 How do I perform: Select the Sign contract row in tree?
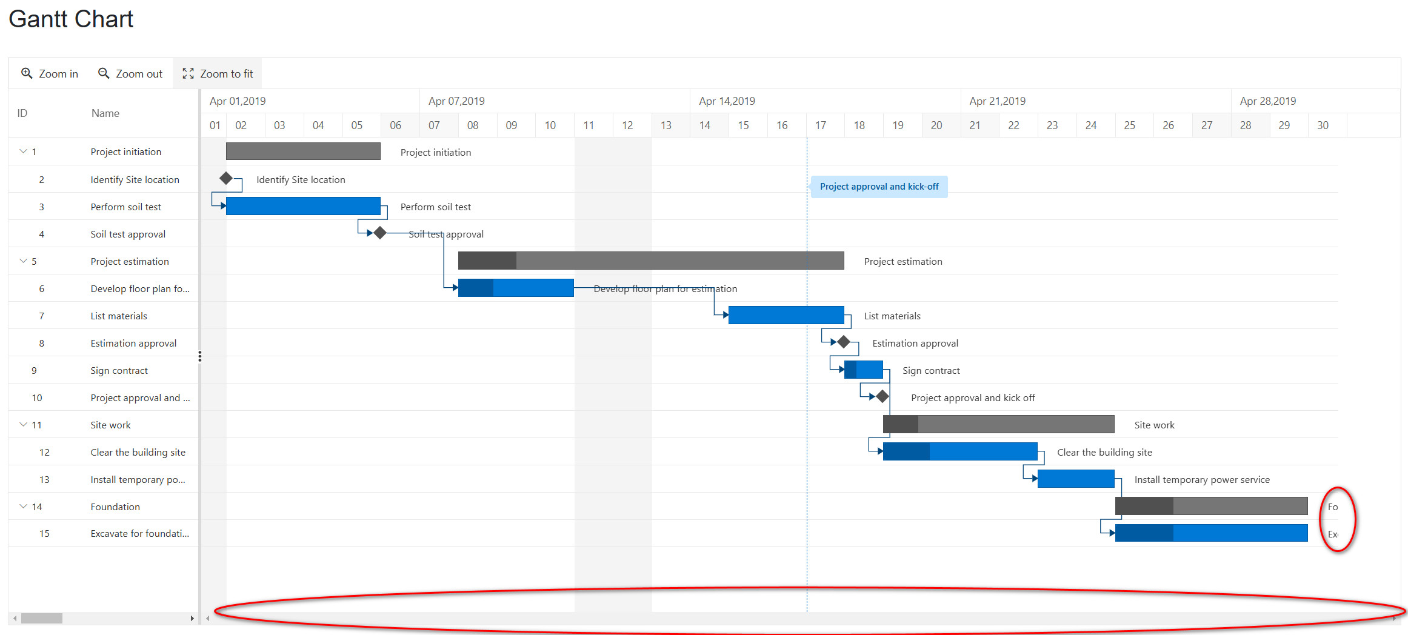pos(119,370)
